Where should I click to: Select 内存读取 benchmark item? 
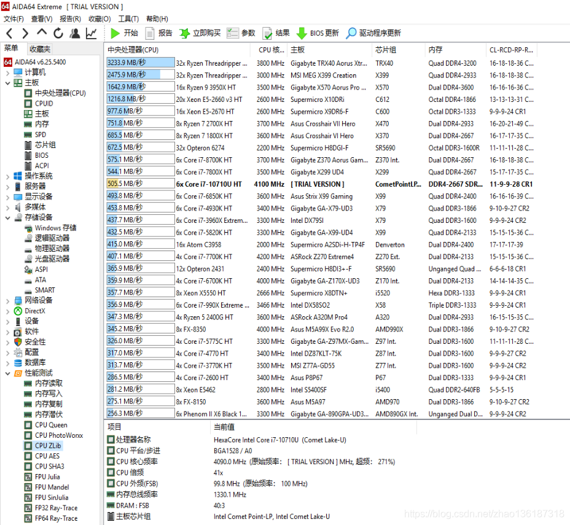pos(43,383)
